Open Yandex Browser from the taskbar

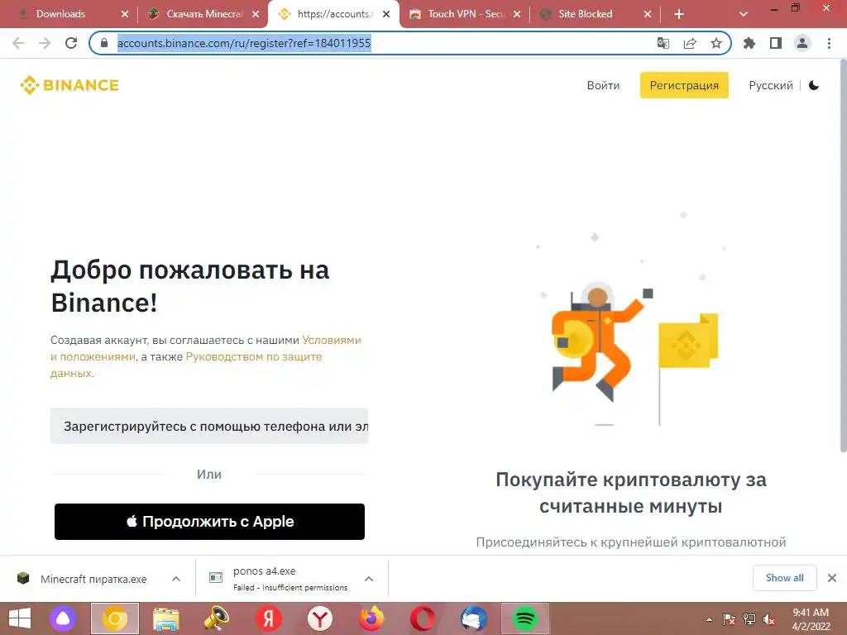[x=320, y=618]
